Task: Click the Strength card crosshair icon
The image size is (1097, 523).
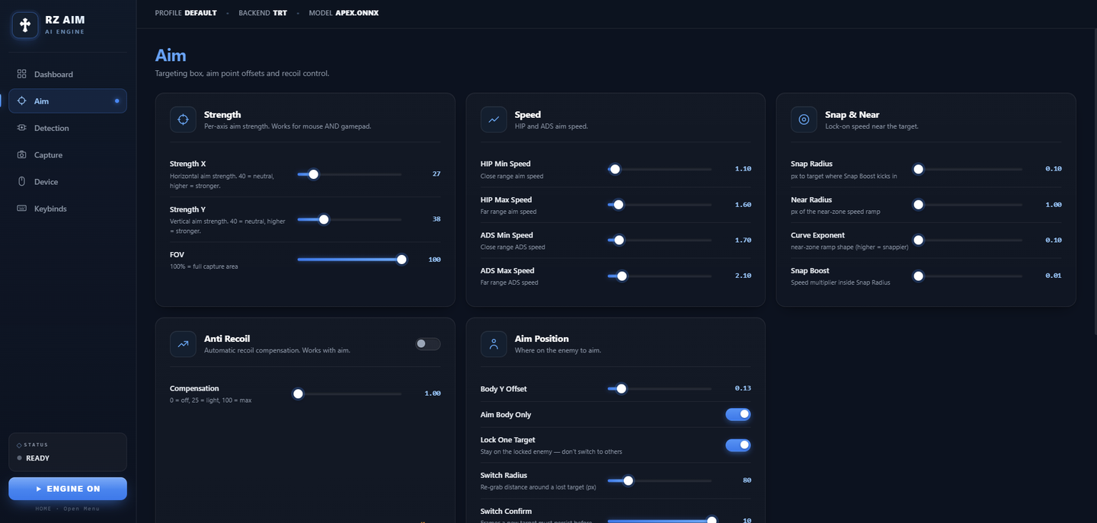Action: tap(183, 120)
